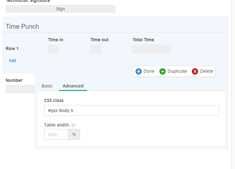Click the Table width Auto input
This screenshot has width=235, height=169.
(x=56, y=134)
